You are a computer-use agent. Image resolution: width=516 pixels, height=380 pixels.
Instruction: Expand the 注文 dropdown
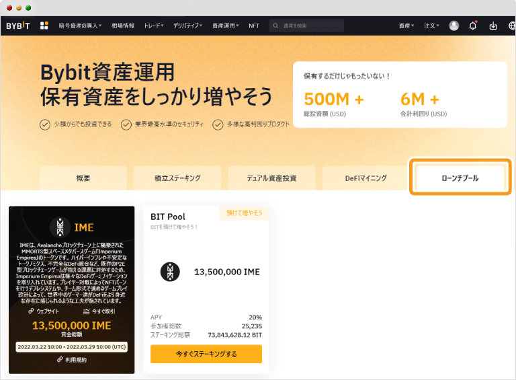click(431, 26)
